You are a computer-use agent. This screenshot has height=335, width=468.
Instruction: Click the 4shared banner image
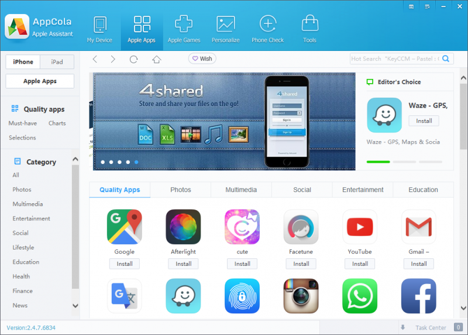[224, 122]
